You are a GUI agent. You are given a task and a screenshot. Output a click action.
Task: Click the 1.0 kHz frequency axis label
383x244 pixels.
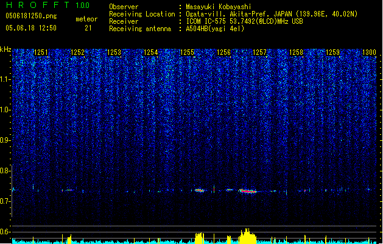tap(5, 110)
